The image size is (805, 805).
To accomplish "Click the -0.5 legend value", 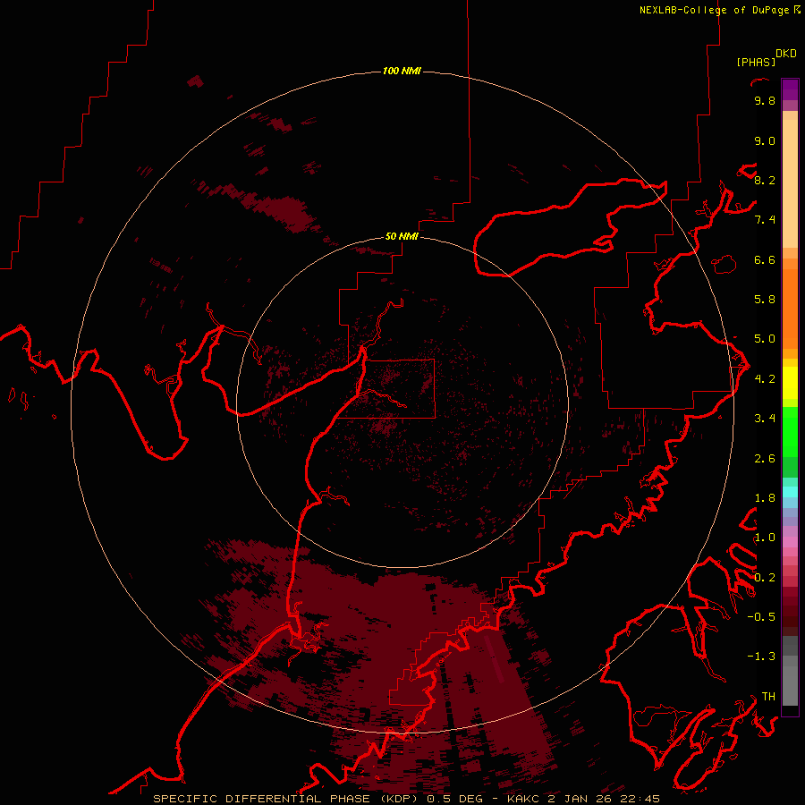I will [761, 617].
